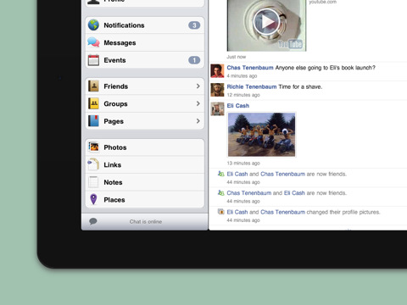Open the Links paperclip icon
The height and width of the screenshot is (305, 407).
[93, 164]
